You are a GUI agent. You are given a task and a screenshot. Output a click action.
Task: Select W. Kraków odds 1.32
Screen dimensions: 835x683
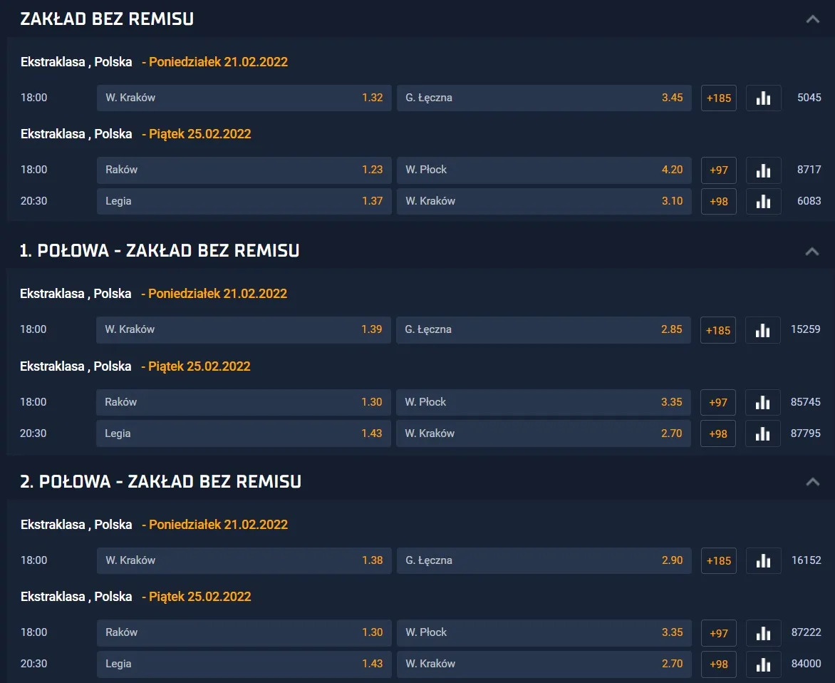(244, 98)
